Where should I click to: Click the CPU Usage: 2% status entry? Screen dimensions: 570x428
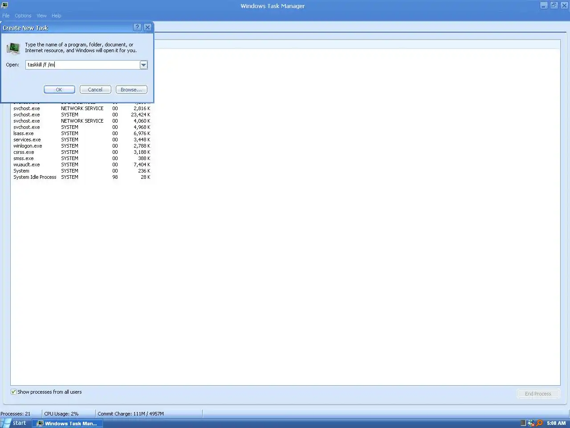point(61,414)
